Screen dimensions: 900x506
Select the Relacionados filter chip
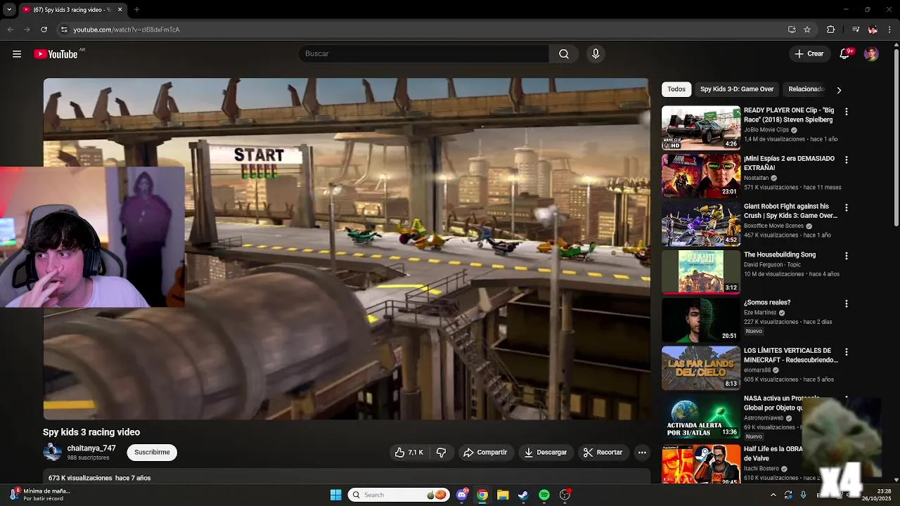(806, 89)
